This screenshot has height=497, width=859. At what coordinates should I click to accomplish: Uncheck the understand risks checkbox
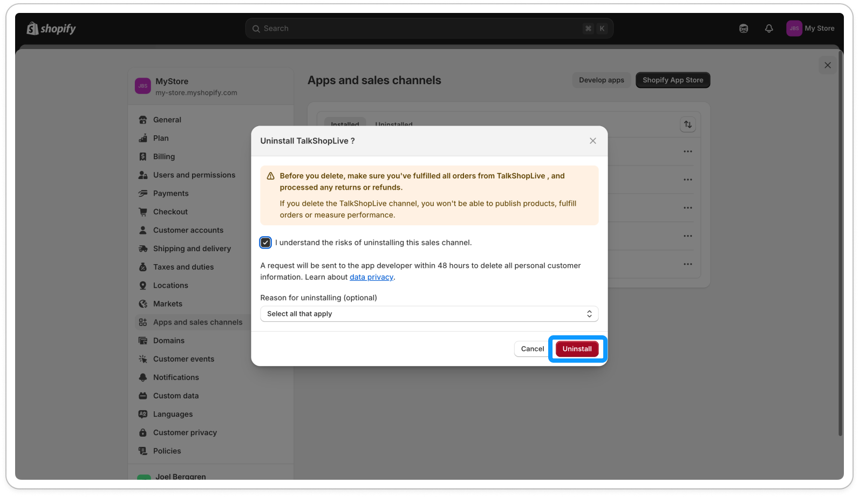pyautogui.click(x=265, y=243)
